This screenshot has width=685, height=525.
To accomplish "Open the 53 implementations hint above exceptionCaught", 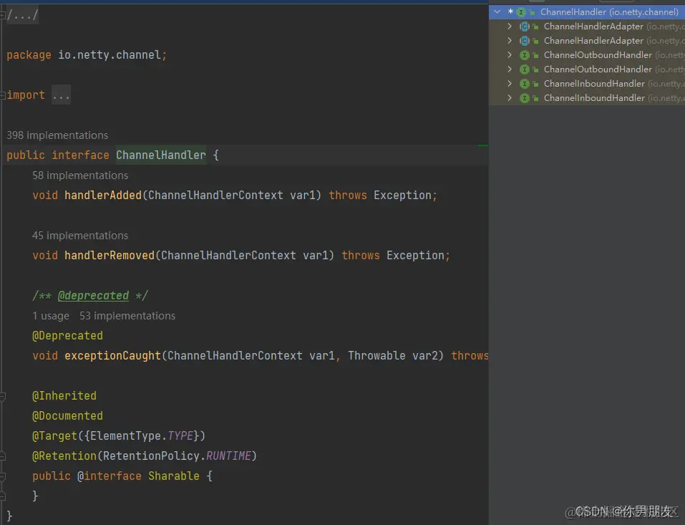I will point(127,316).
